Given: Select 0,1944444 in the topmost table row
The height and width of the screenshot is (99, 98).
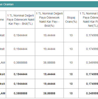Looking at the screenshot, I should [x=20, y=35].
